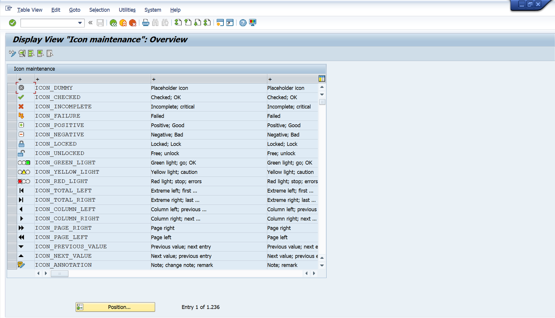Viewport: 555px width, 318px height.
Task: Create a new session icon
Action: 220,23
